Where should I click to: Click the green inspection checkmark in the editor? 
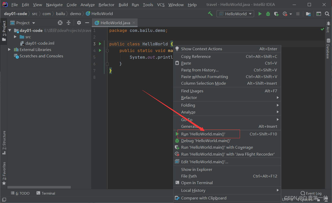pyautogui.click(x=322, y=30)
